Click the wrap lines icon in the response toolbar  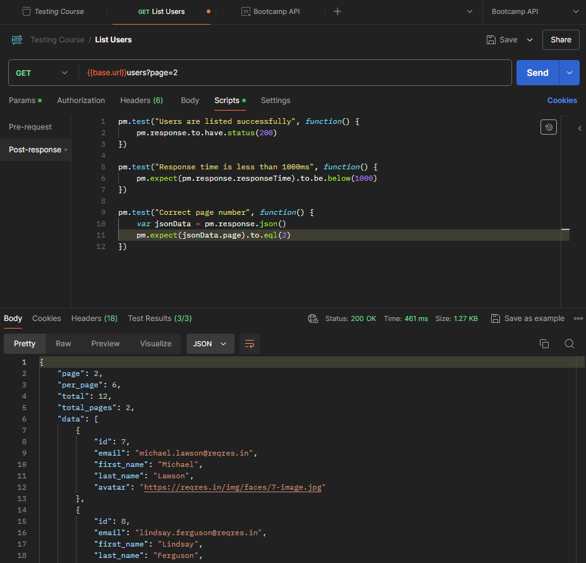pyautogui.click(x=250, y=344)
